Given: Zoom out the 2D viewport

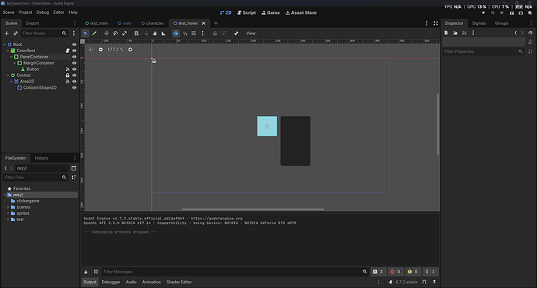Looking at the screenshot, I should (100, 50).
